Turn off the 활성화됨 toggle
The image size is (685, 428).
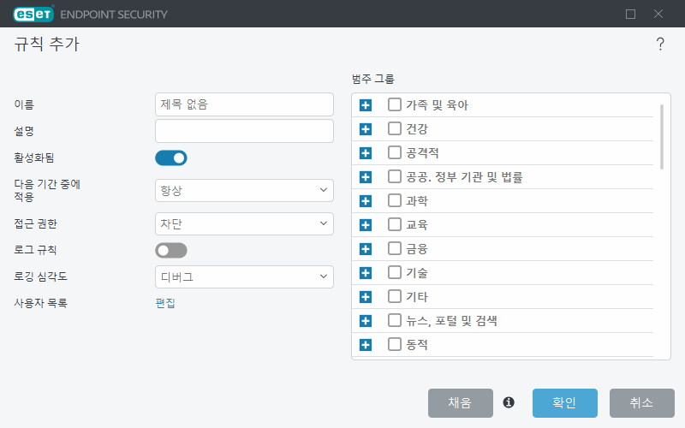click(x=170, y=158)
